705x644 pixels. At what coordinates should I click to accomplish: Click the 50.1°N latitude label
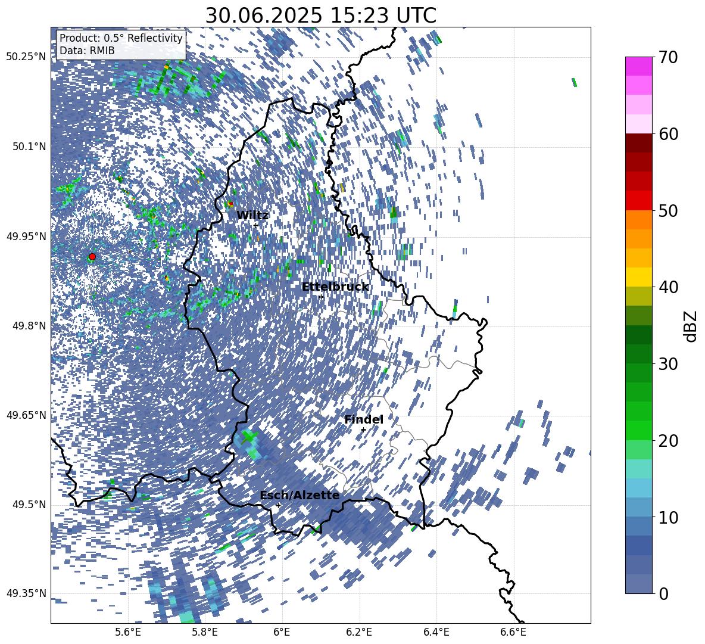click(x=29, y=147)
